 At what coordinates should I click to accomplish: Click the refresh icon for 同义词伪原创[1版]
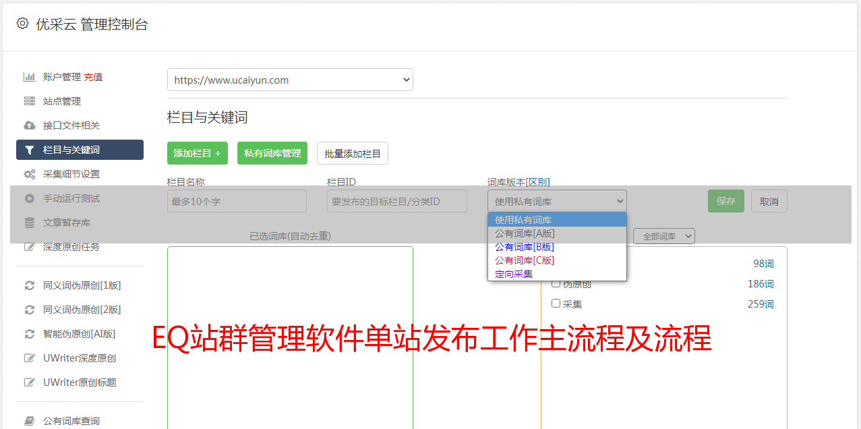point(30,285)
